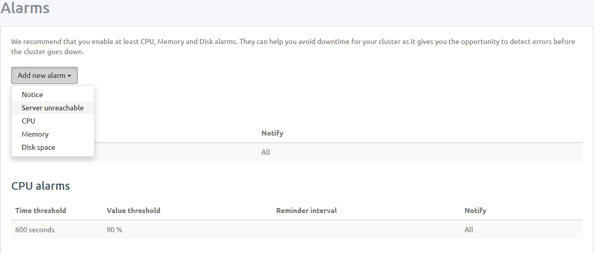This screenshot has width=594, height=254.
Task: Open the Add new alarm dropdown
Action: coord(44,75)
